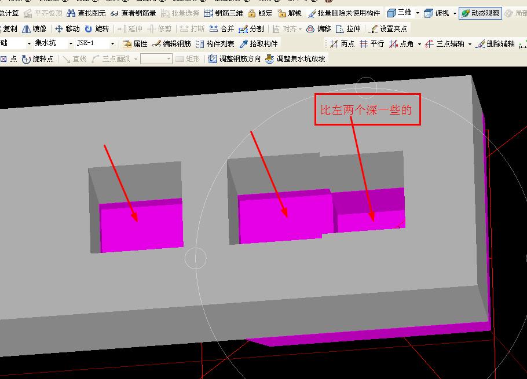Viewport: 527px width, 379px height.
Task: Click 设置夹点 tool
Action: pos(387,29)
